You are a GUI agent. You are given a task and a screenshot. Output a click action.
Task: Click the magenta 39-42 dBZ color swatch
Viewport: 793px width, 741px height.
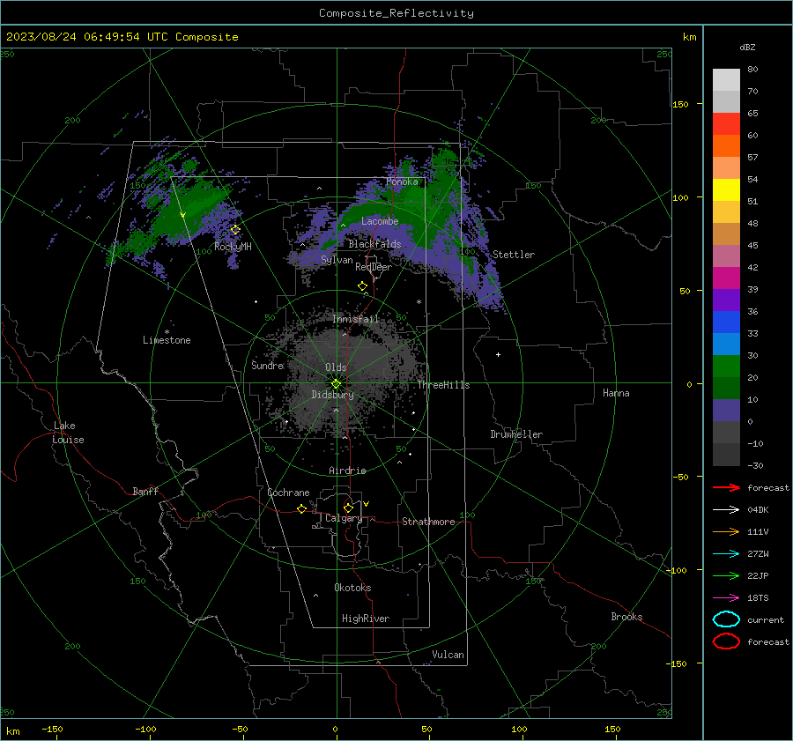tap(726, 278)
